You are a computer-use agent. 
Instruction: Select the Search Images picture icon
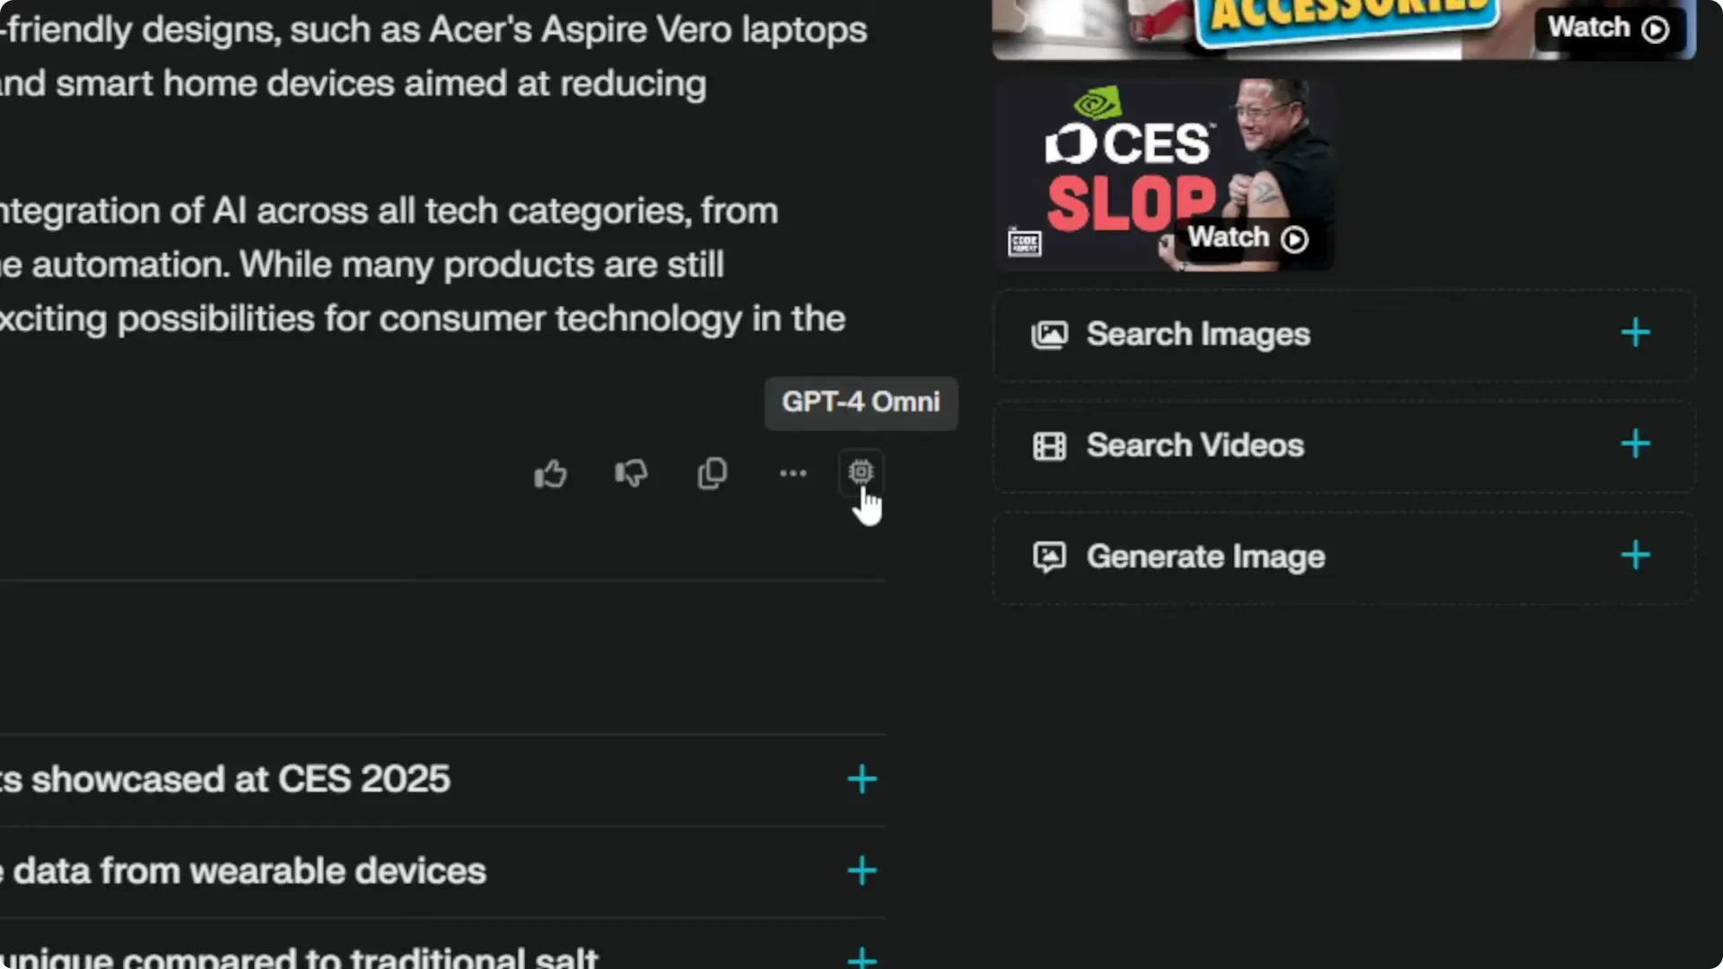click(x=1050, y=334)
